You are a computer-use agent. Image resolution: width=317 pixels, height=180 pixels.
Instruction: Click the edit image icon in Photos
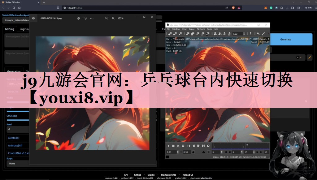(78, 18)
